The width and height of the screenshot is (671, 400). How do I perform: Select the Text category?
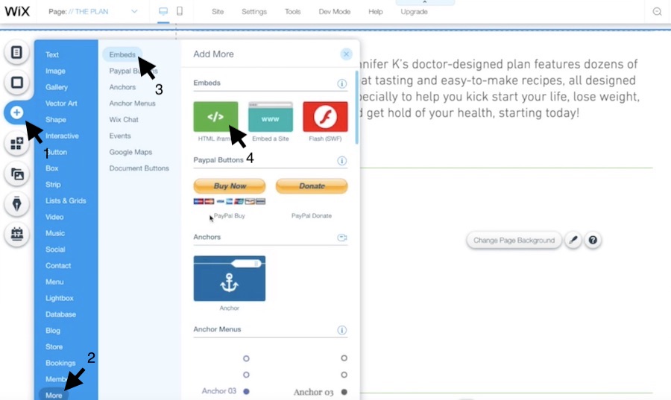click(x=52, y=54)
